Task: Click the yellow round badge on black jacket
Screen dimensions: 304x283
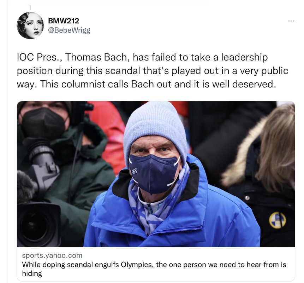Action: click(278, 220)
